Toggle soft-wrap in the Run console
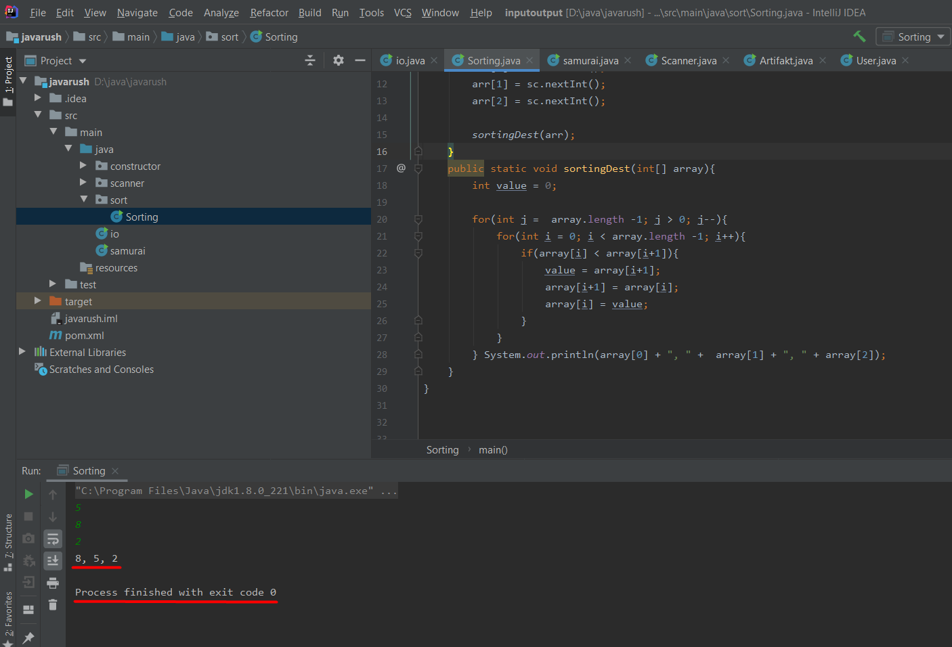The width and height of the screenshot is (952, 647). pyautogui.click(x=53, y=539)
